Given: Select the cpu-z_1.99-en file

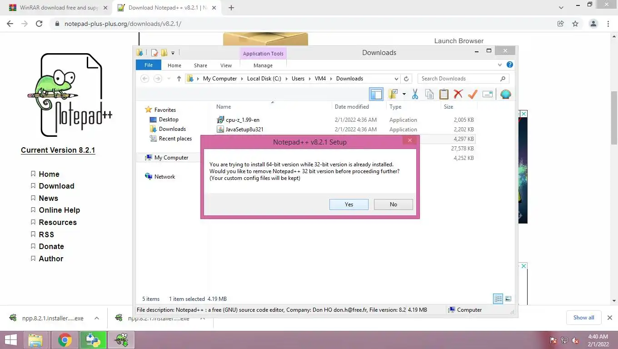Looking at the screenshot, I should (243, 120).
